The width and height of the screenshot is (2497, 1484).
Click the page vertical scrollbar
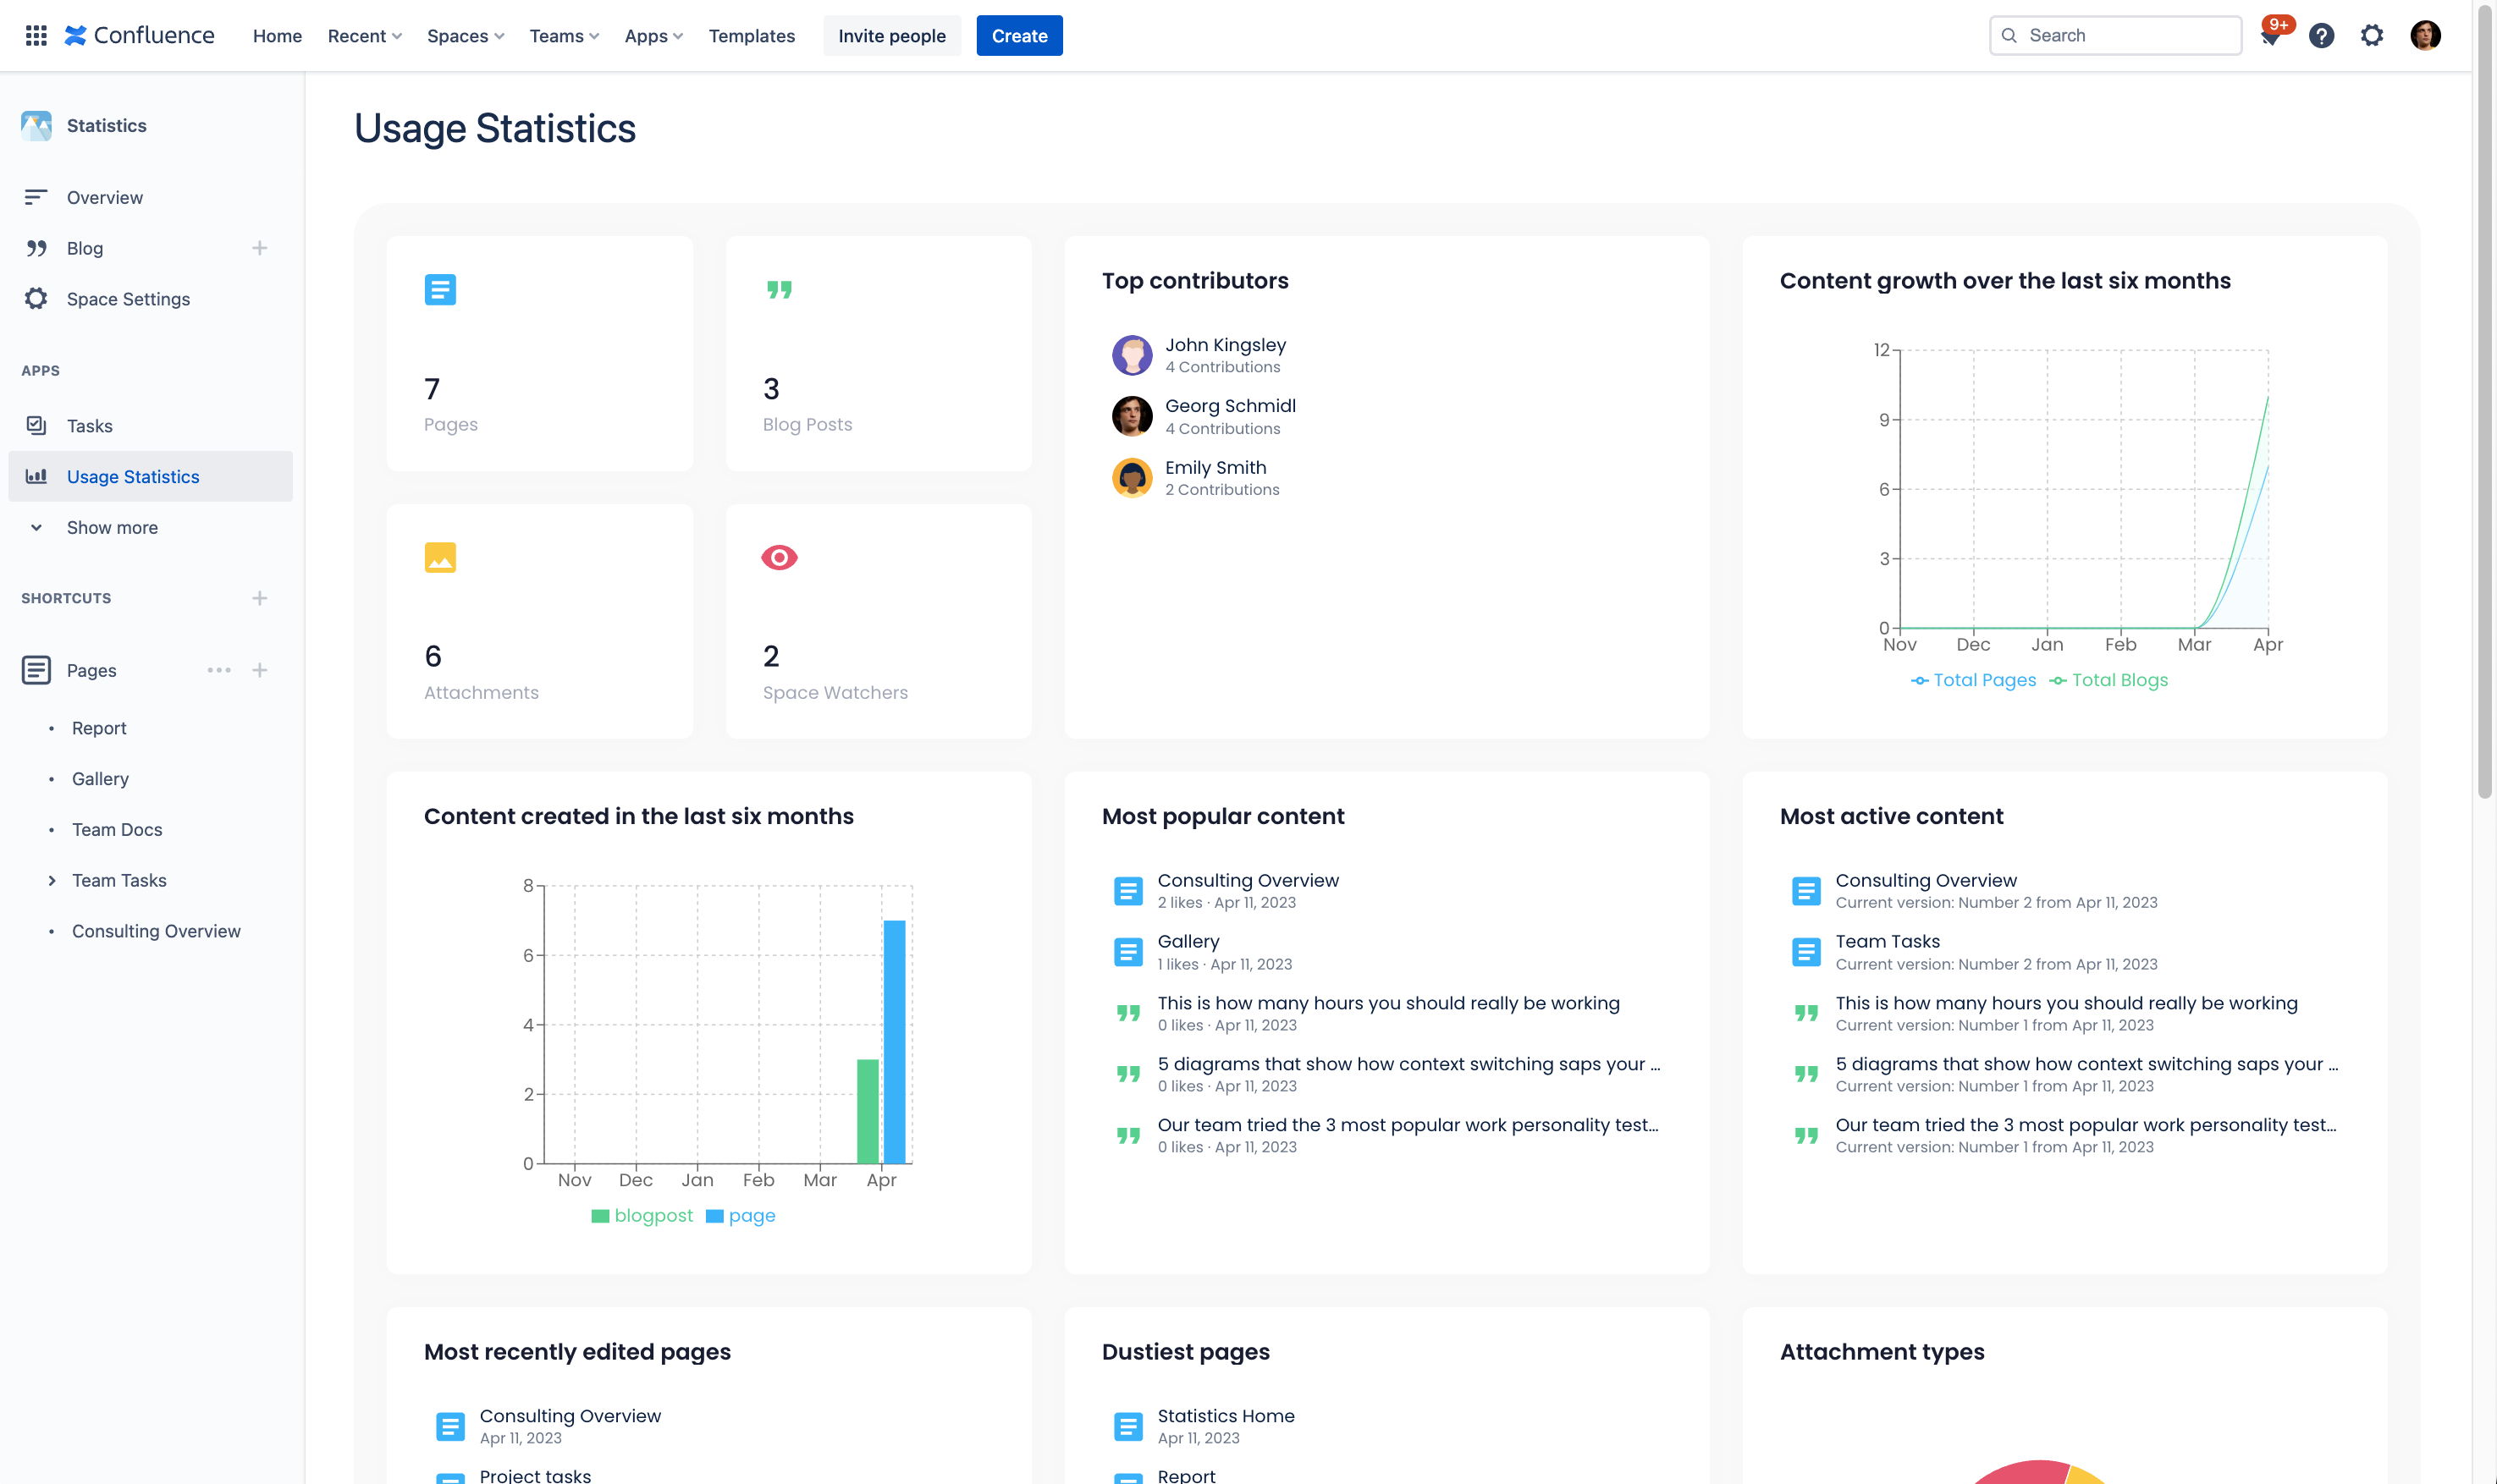(x=2484, y=400)
